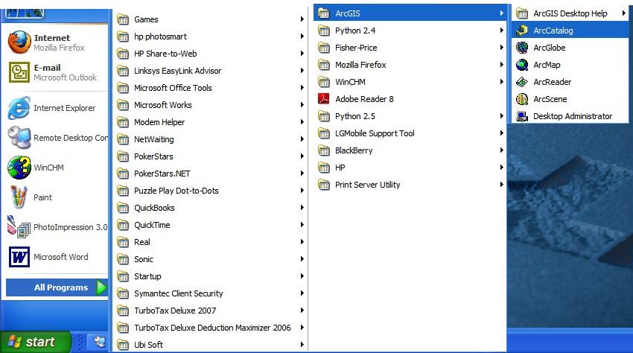Open the Startup program group
The height and width of the screenshot is (353, 633).
click(x=210, y=276)
